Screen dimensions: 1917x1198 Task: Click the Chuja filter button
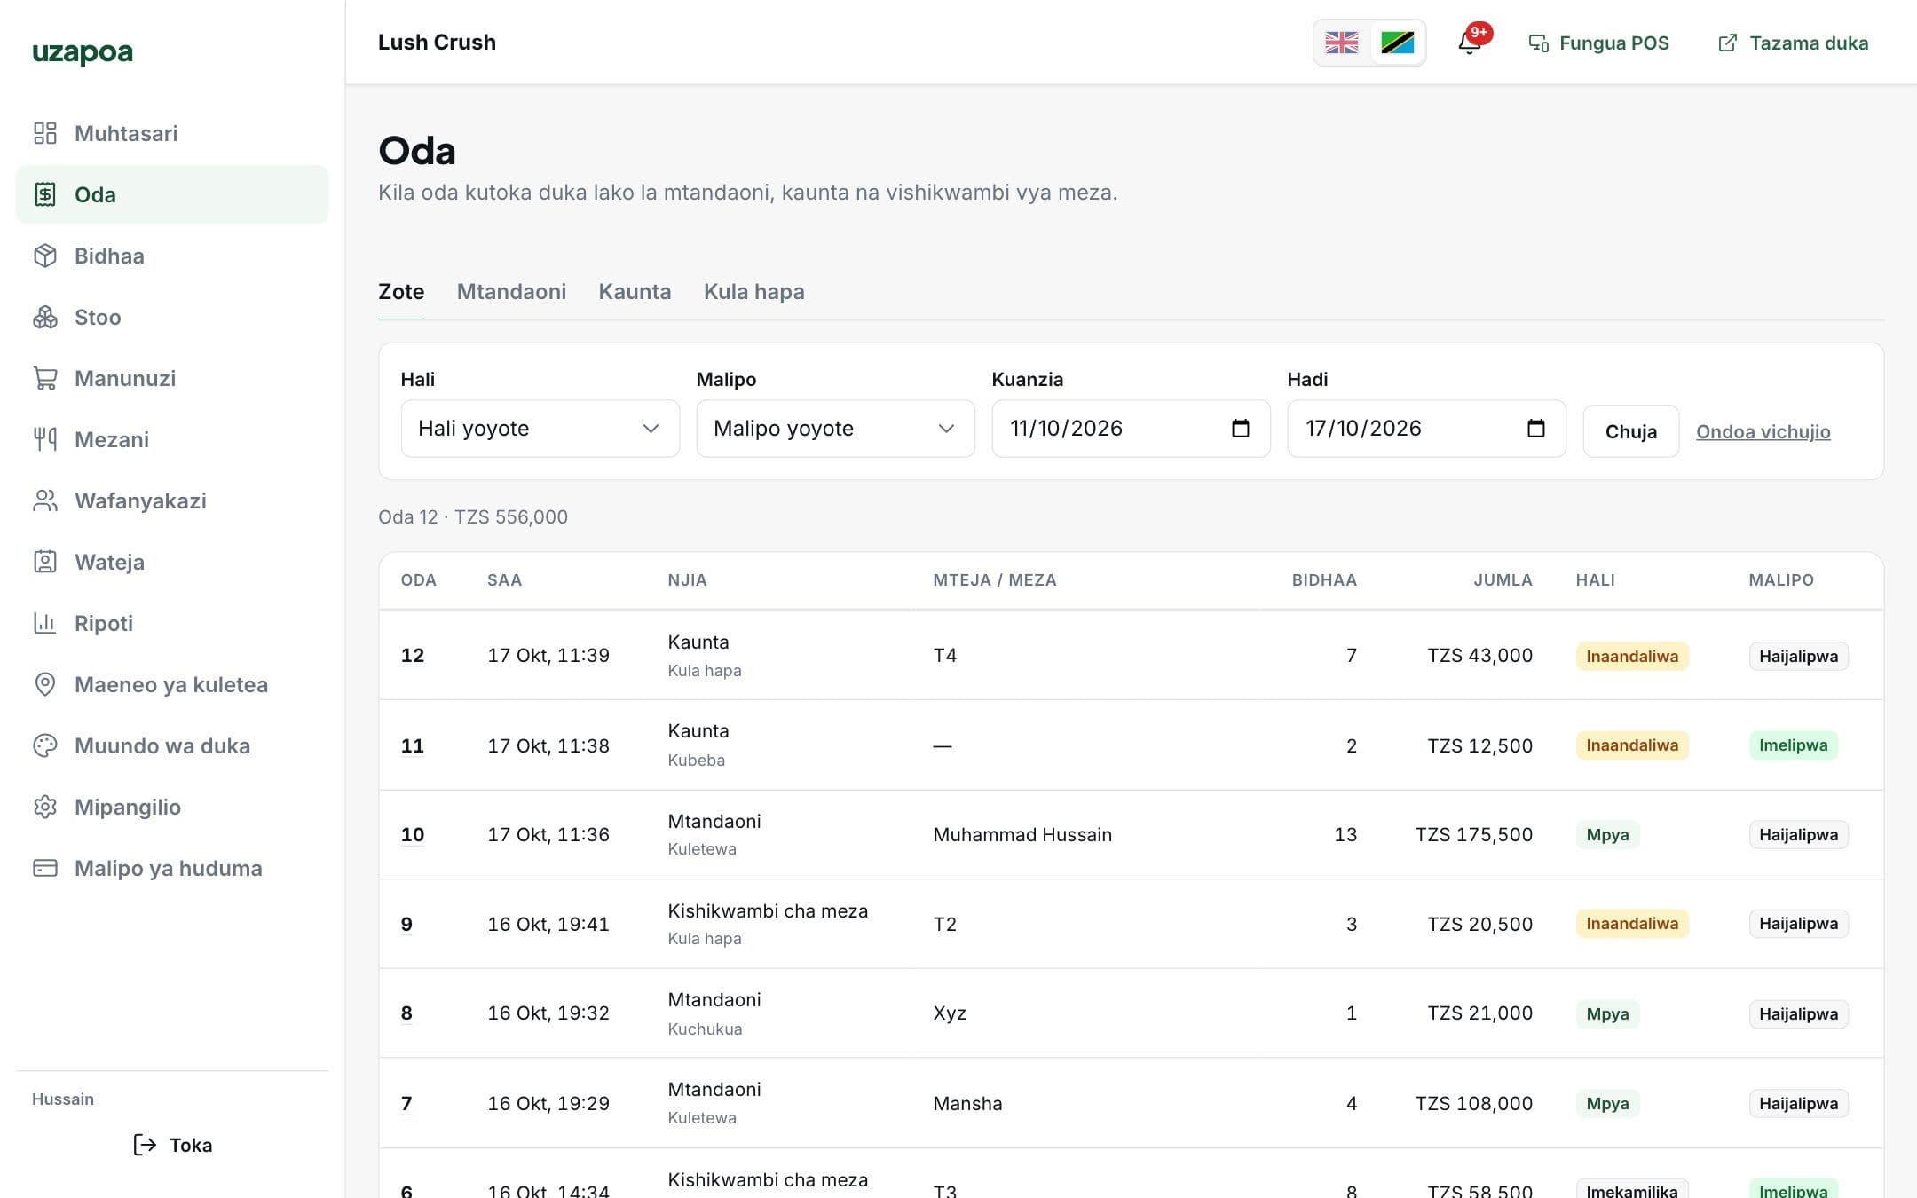[1631, 431]
